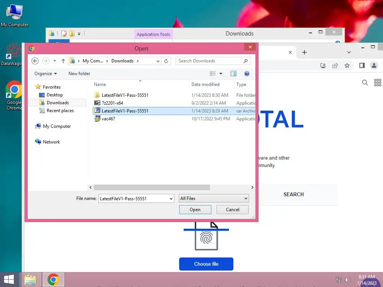This screenshot has width=383, height=287.
Task: Sort by the Type column header
Action: pos(241,84)
